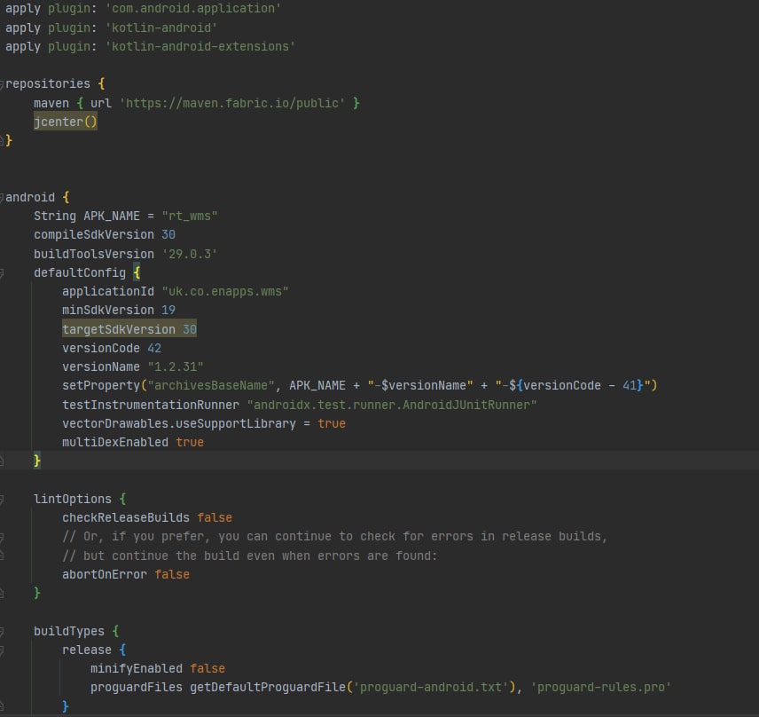The width and height of the screenshot is (759, 717).
Task: Collapse the defaultConfig block fold marker
Action: point(2,273)
